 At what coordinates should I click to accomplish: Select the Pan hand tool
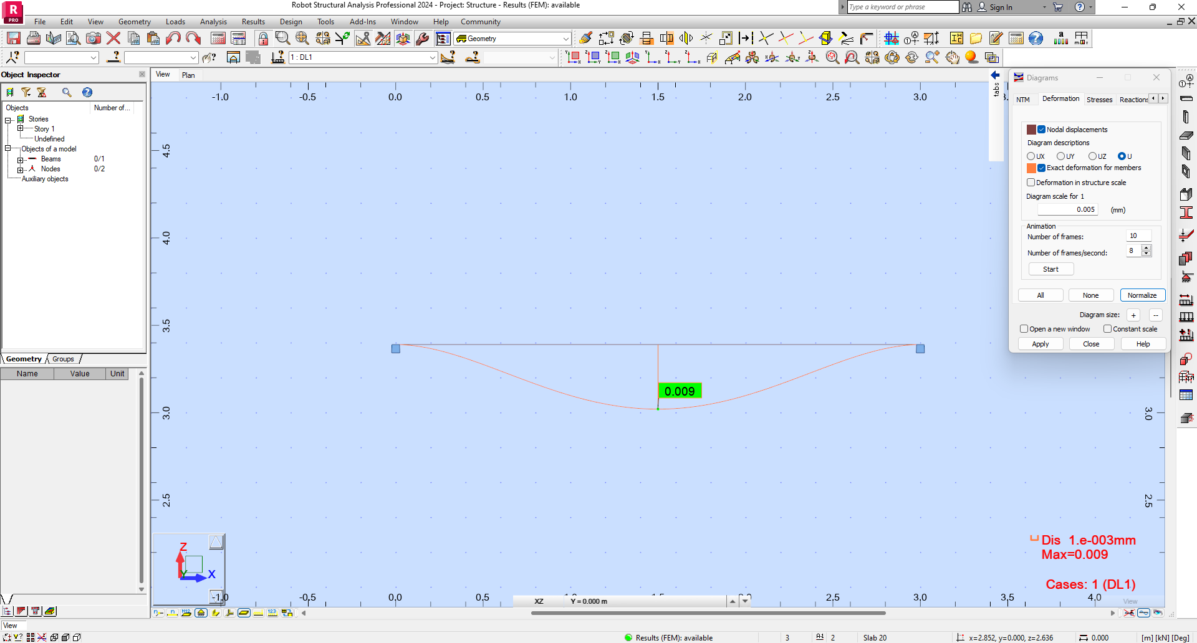pos(953,57)
